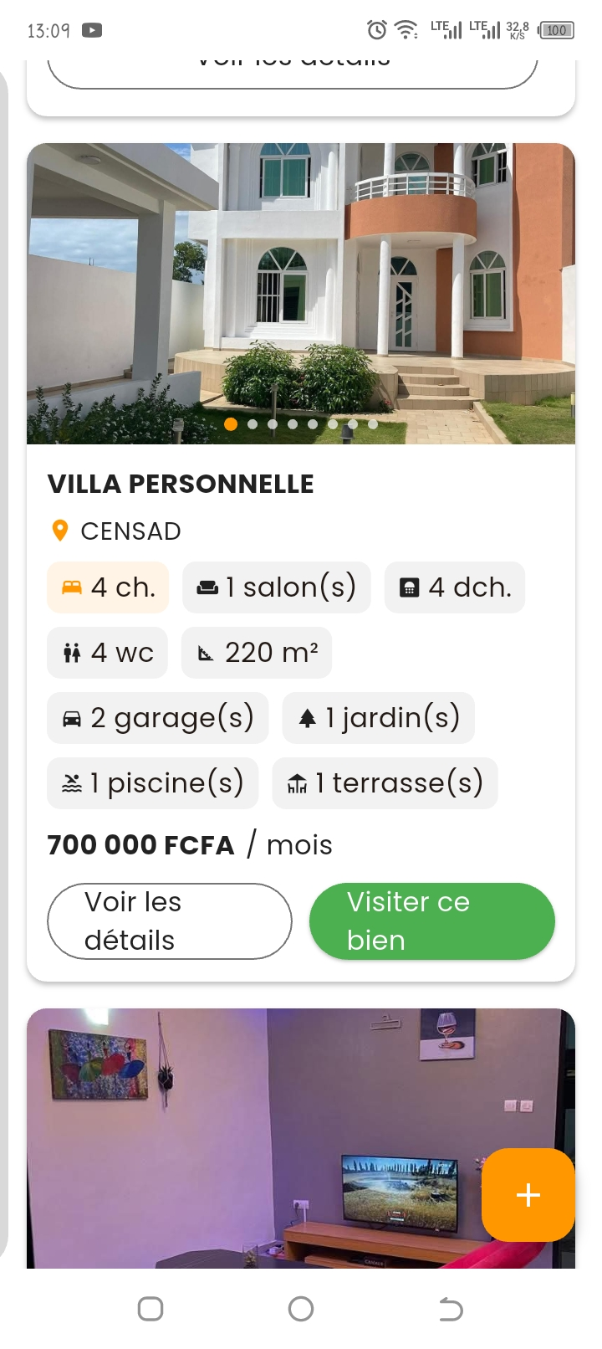This screenshot has height=1349, width=602.
Task: Open the VILLA PERSONNELLE listing title
Action: tap(181, 484)
